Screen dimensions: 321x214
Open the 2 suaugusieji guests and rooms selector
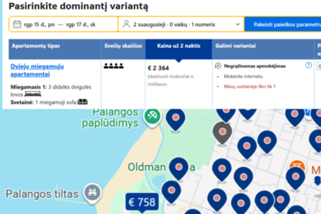(181, 24)
